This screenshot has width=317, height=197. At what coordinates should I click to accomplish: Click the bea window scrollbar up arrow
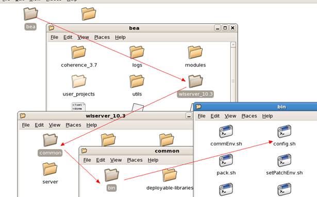pyautogui.click(x=233, y=44)
